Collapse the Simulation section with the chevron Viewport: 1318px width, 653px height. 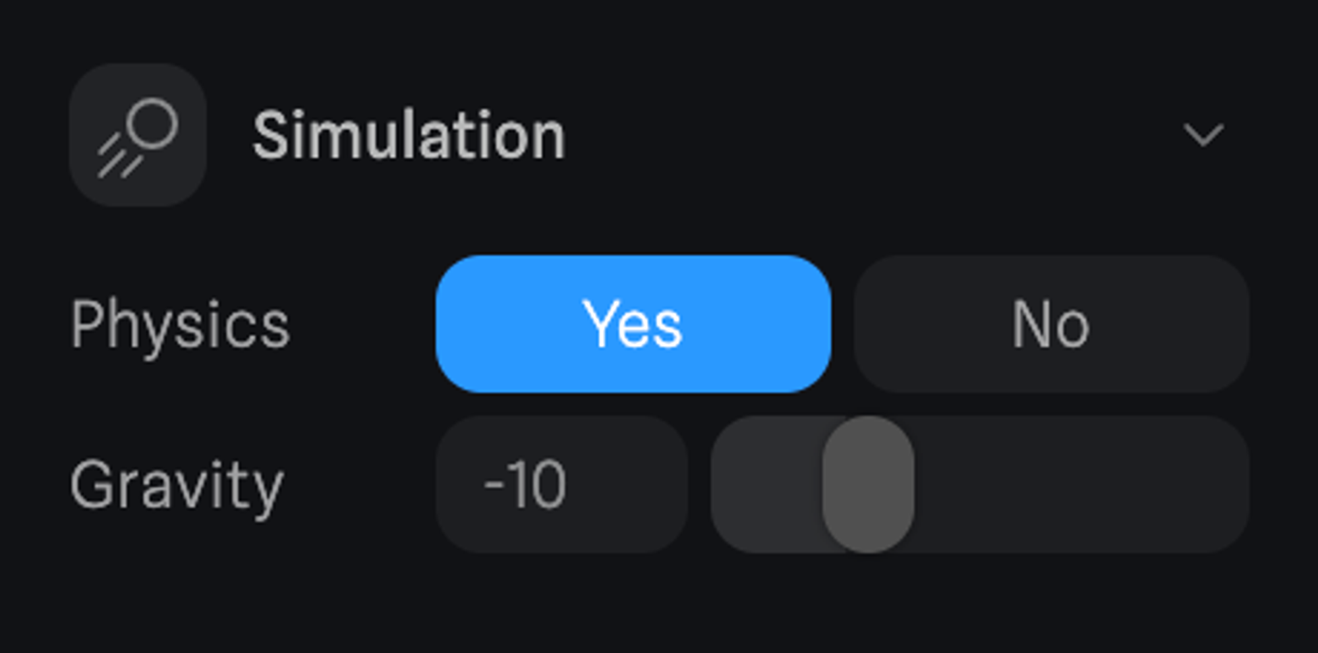(x=1203, y=135)
